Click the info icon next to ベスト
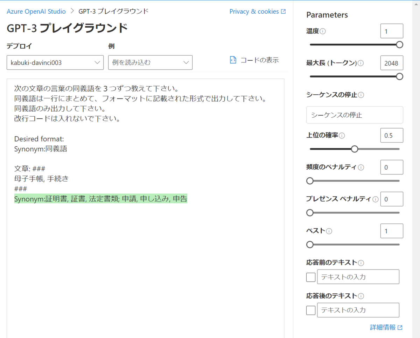This screenshot has width=420, height=338. coord(329,231)
